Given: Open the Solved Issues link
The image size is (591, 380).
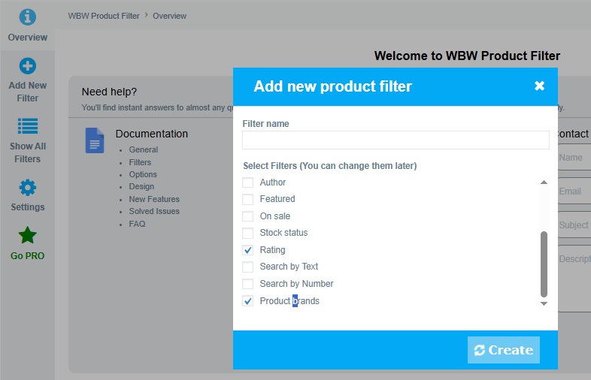Looking at the screenshot, I should point(154,211).
